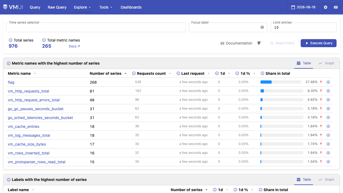Go to Raw Query page
Viewport: 343px width, 193px height.
57,7
